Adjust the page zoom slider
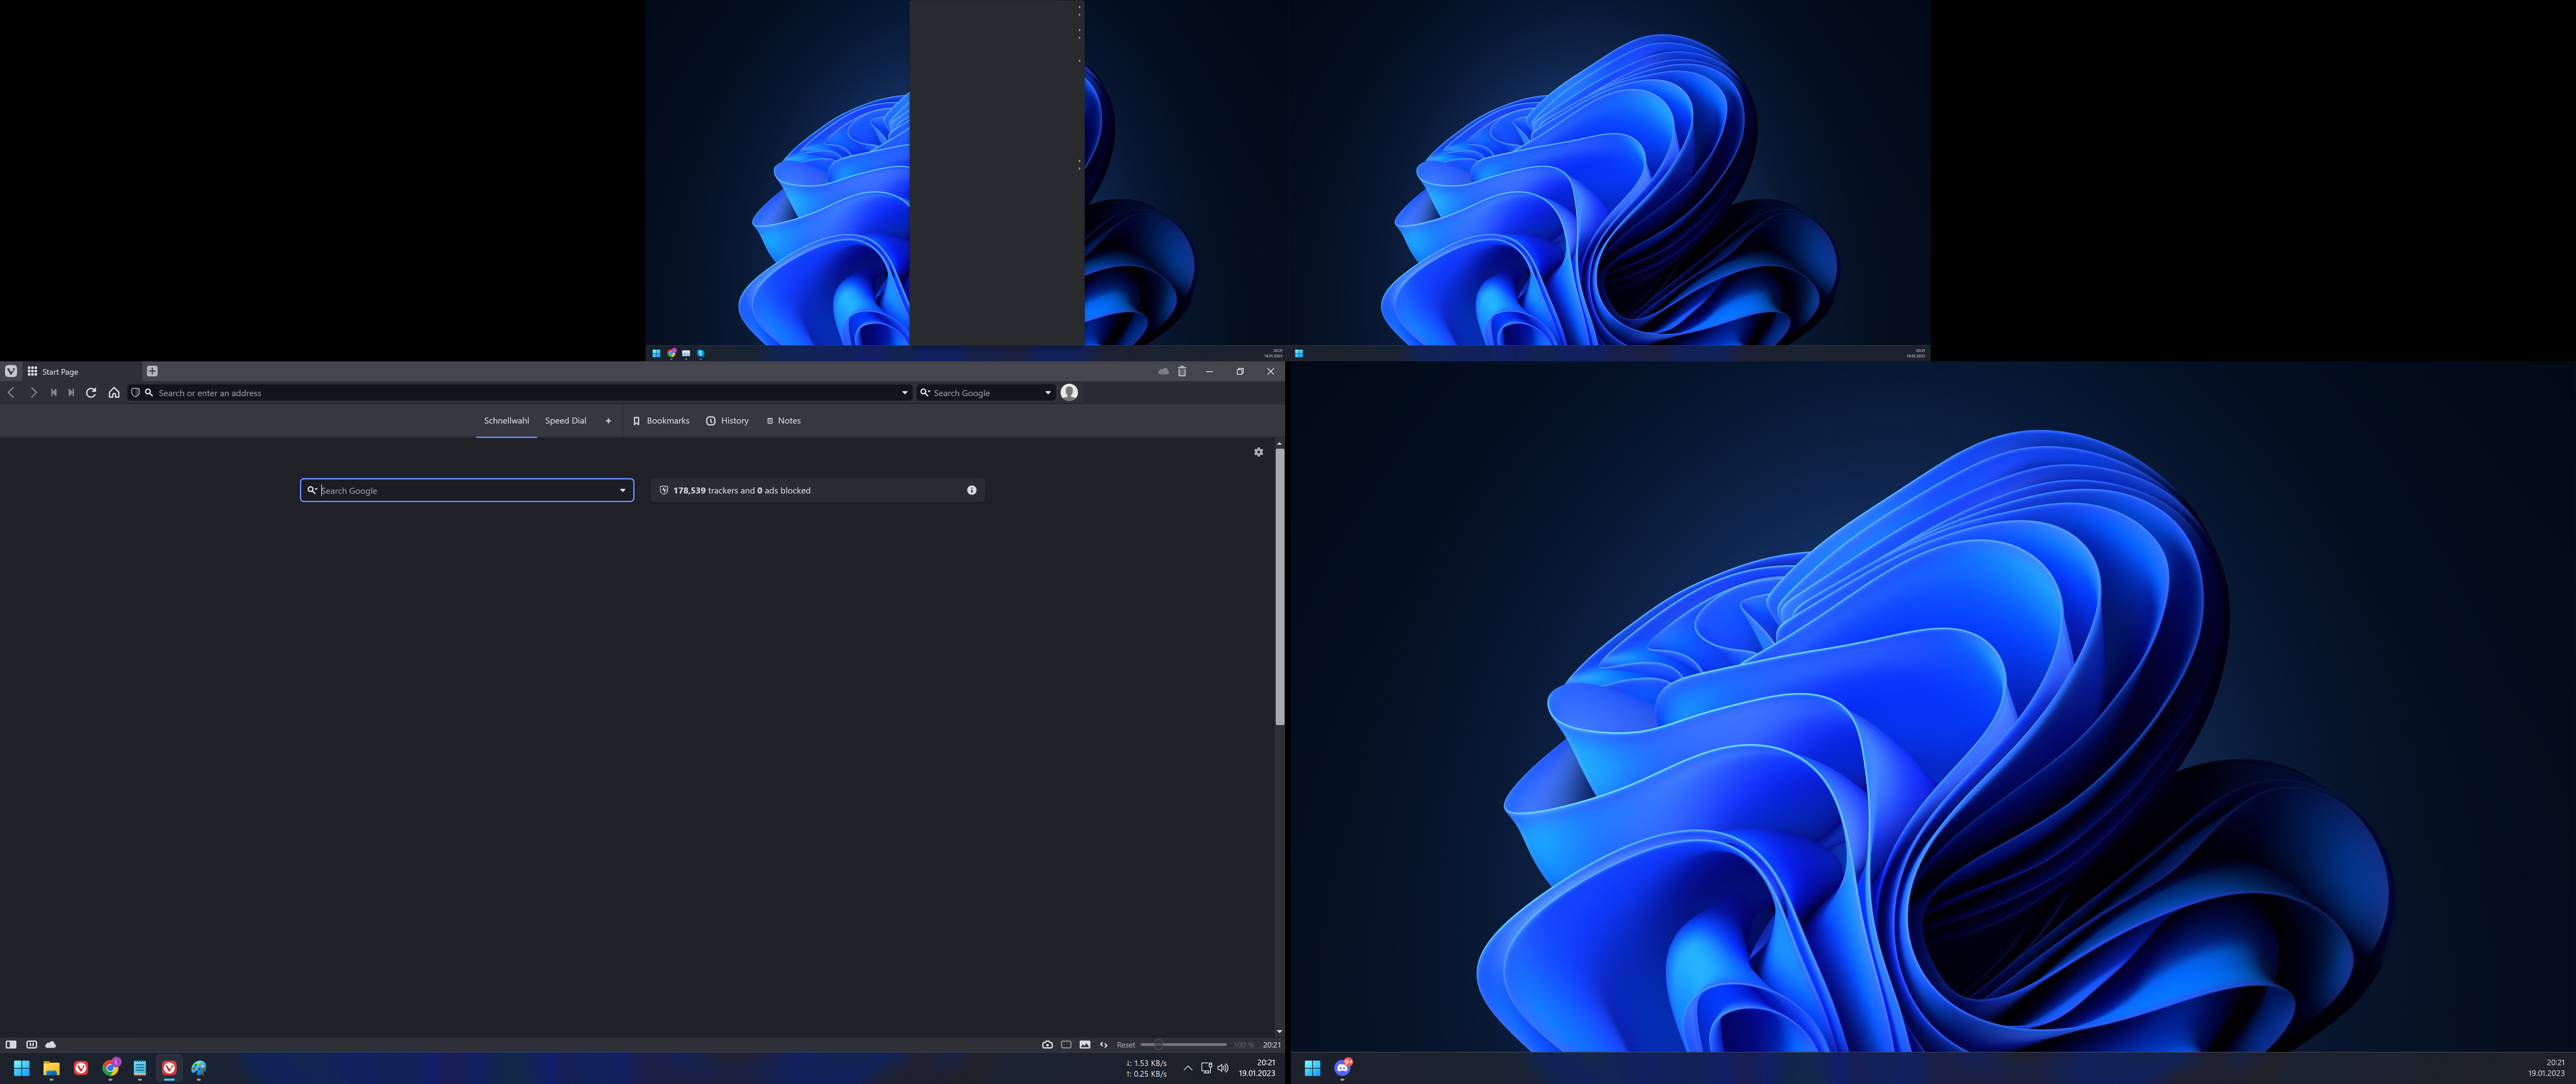This screenshot has height=1084, width=2576. [1184, 1045]
